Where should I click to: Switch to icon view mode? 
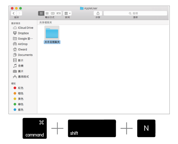click(x=41, y=13)
